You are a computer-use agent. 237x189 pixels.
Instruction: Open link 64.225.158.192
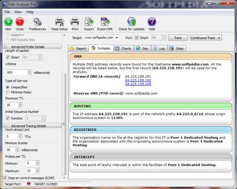point(138,80)
